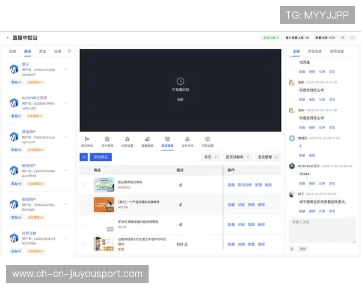This screenshot has width=361, height=289.
Task: Switch to the 禁言 user tab
Action: pos(42,52)
